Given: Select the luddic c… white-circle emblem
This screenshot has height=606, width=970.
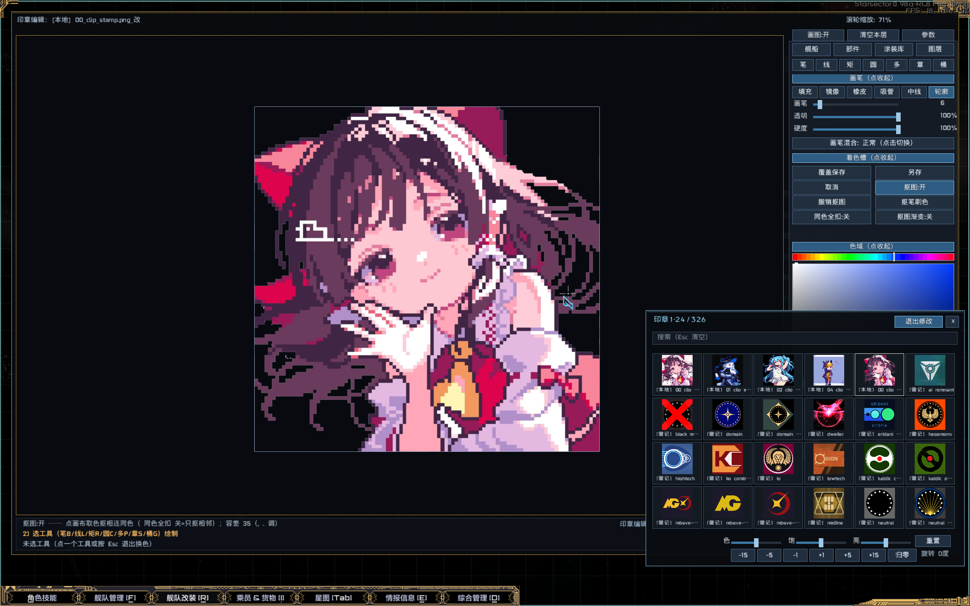Looking at the screenshot, I should (879, 463).
